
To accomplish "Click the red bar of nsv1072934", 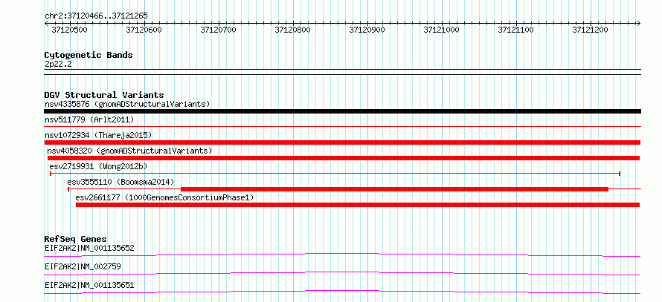I will tap(342, 142).
